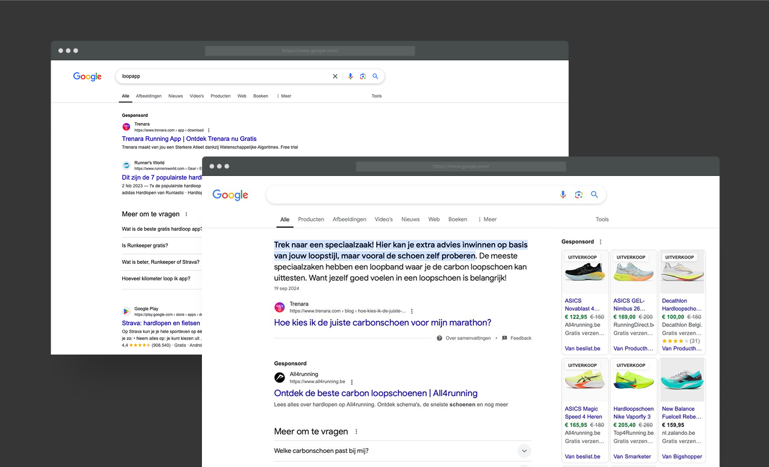769x467 pixels.
Task: Select Video's tab in front window
Action: click(384, 220)
